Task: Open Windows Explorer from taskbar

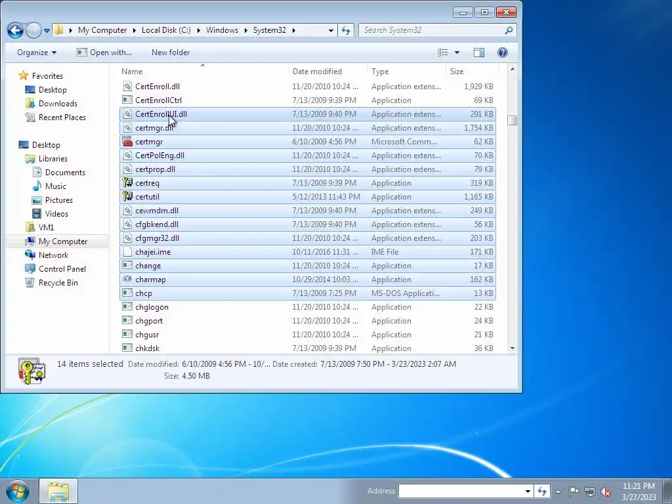Action: click(58, 492)
